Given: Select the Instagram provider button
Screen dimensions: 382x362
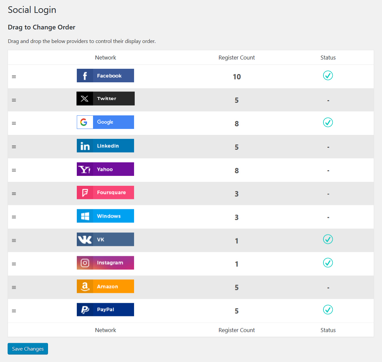Looking at the screenshot, I should (105, 263).
